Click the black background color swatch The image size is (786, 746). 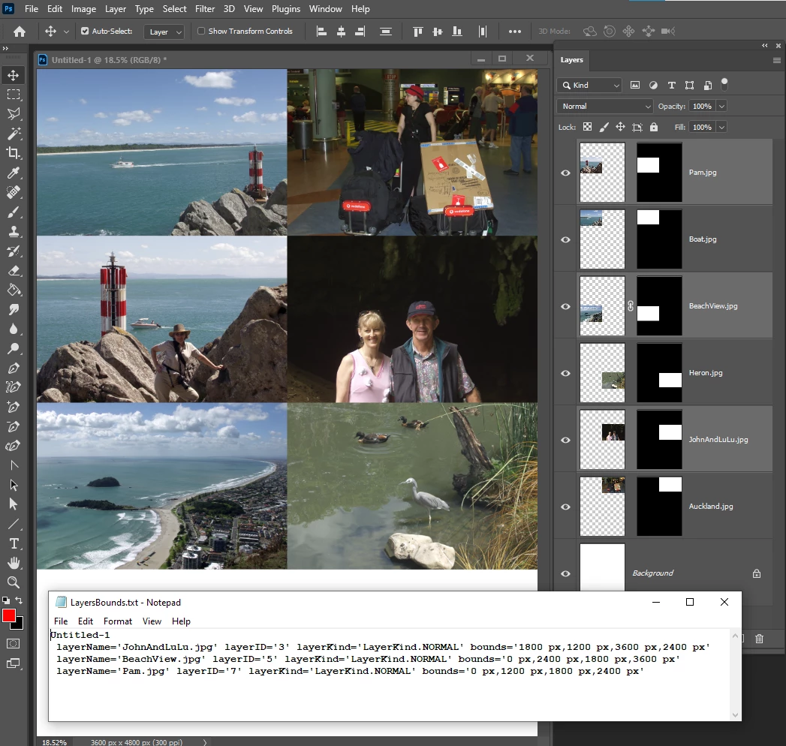(x=19, y=625)
